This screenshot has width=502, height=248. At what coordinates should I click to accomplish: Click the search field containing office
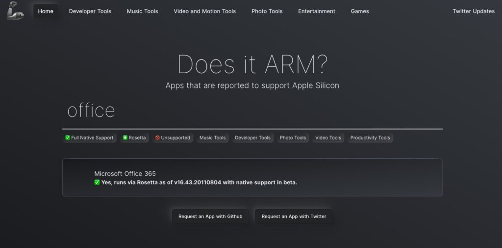tap(252, 110)
